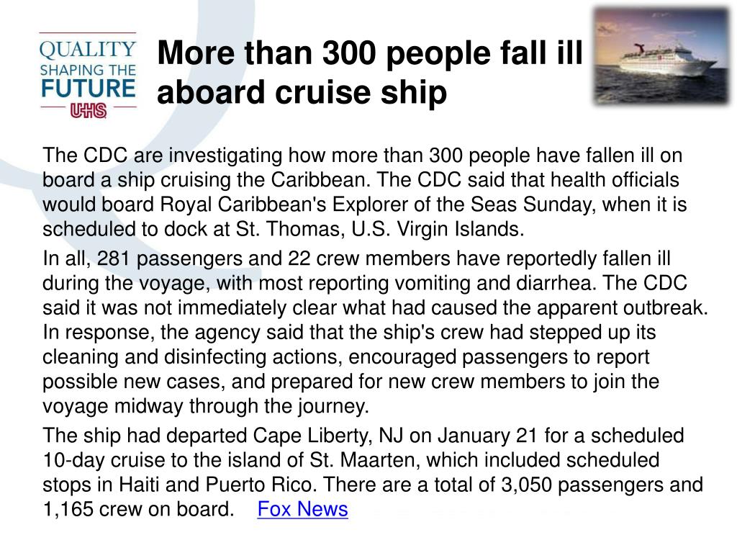
Task: Click 'aboard cruise ship' in the title
Action: [x=302, y=92]
